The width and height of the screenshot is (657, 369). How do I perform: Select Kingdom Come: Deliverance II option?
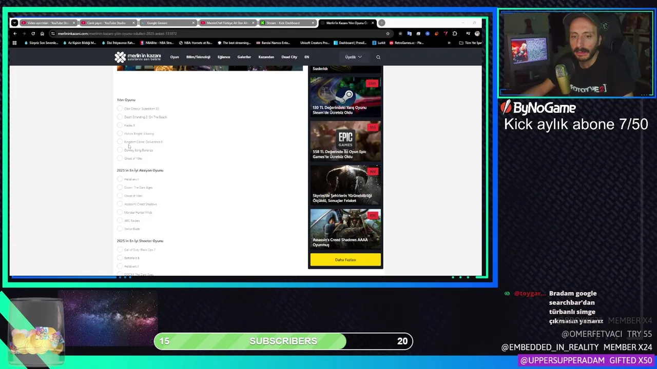click(120, 141)
